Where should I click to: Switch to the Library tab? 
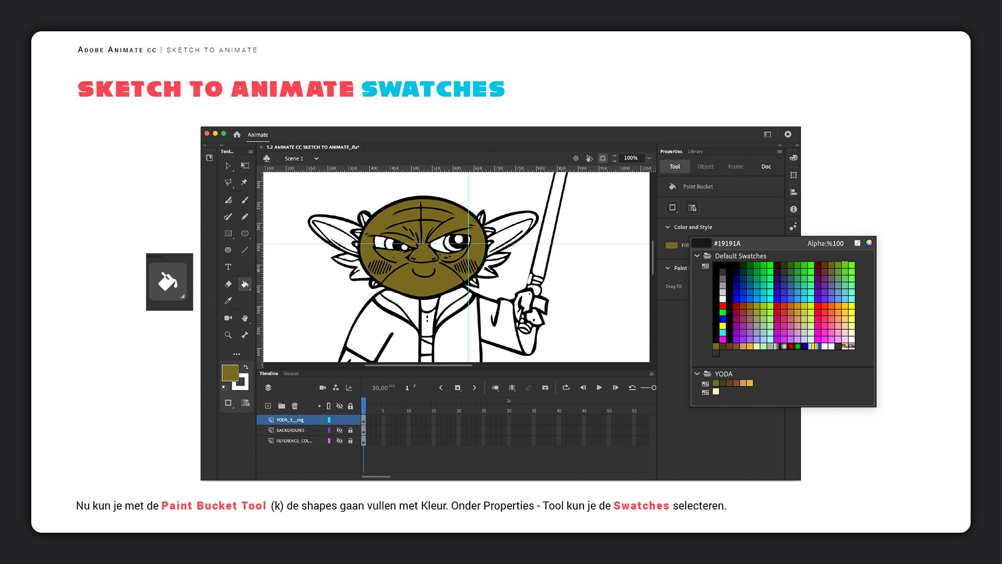[695, 151]
